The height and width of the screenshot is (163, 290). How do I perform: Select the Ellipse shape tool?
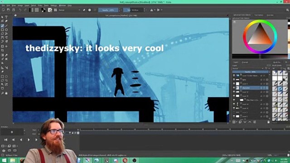[6, 30]
